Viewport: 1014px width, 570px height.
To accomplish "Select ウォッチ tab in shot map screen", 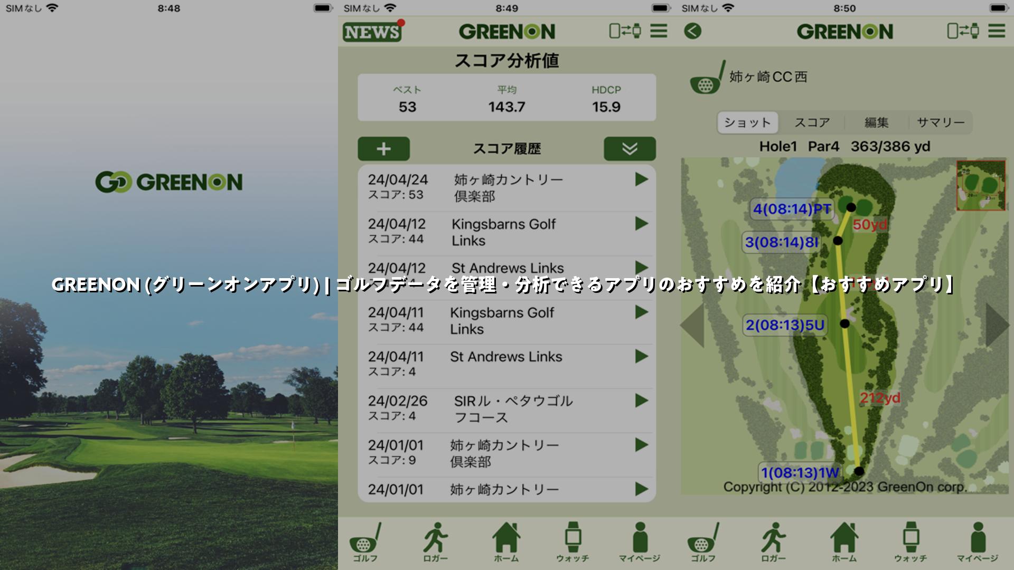I will click(x=910, y=542).
